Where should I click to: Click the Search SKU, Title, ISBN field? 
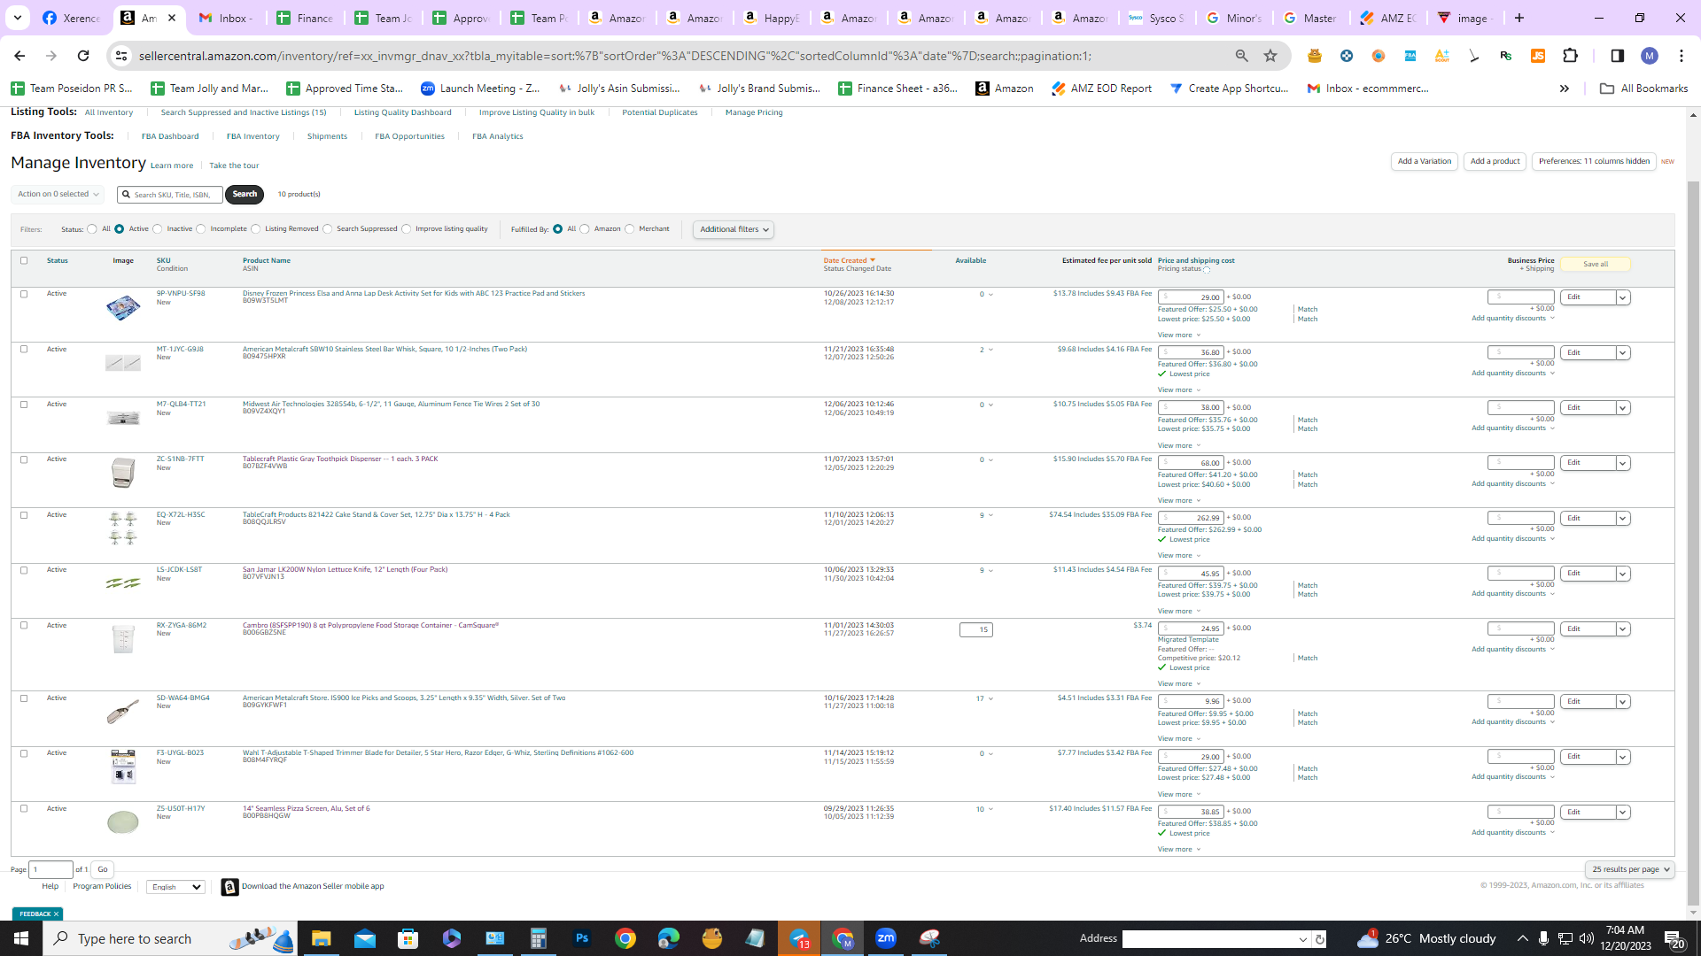(170, 194)
